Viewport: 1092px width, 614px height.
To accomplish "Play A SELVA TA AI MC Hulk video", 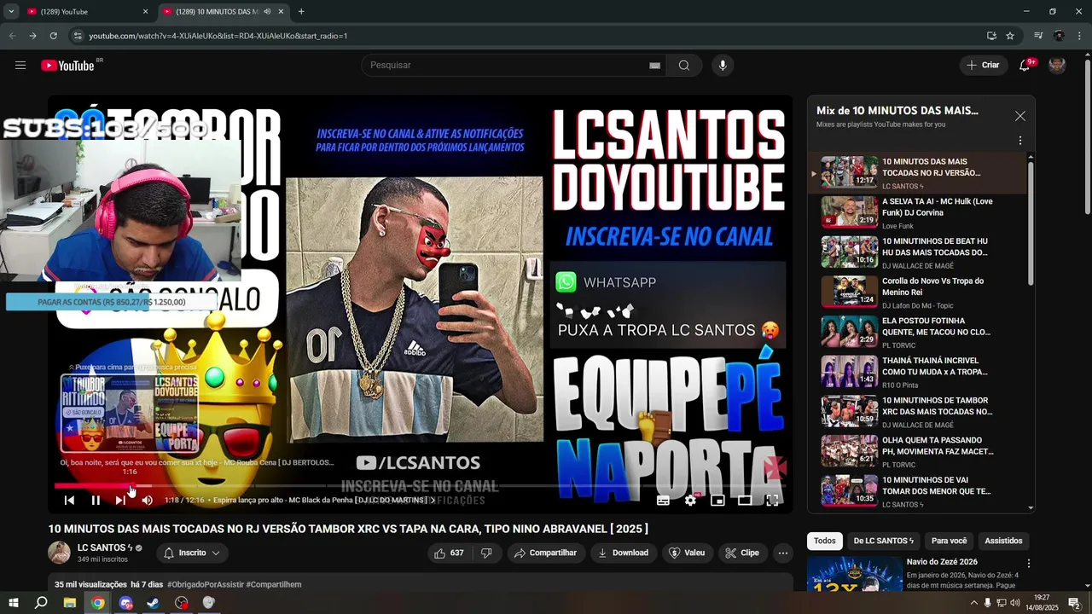I will 917,212.
